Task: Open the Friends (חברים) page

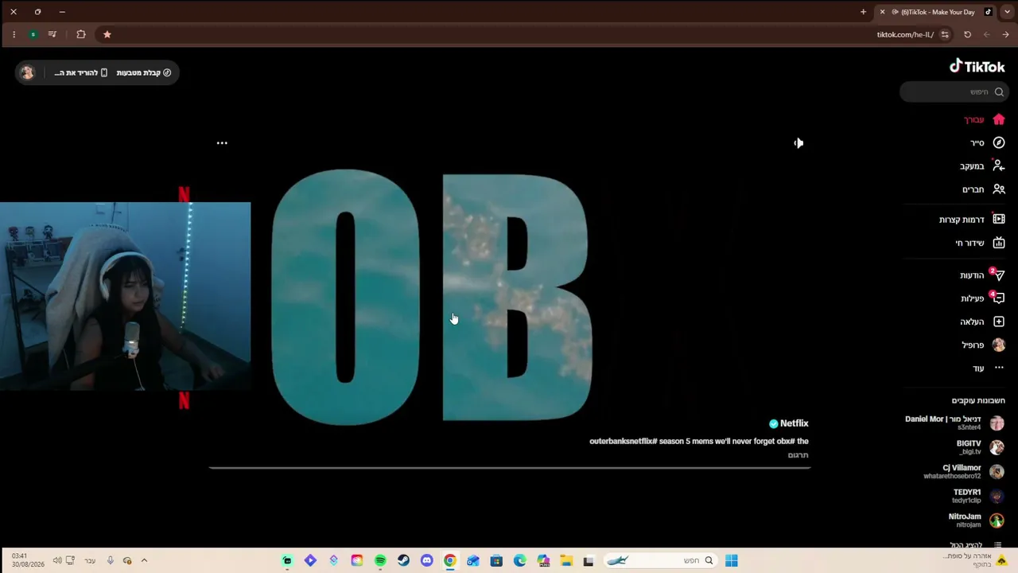Action: 984,189
